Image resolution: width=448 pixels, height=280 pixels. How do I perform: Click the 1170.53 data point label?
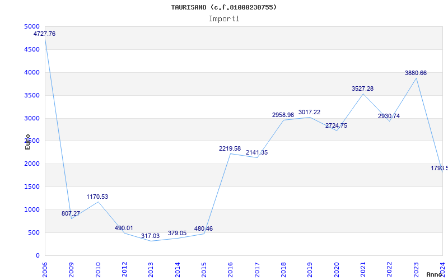[x=97, y=197]
